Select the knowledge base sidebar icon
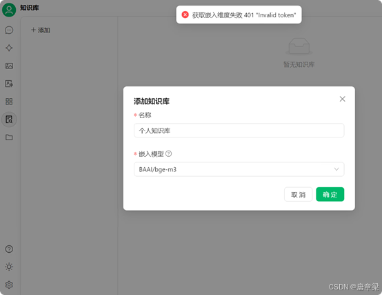Viewport: 382px width, 295px height. 9,120
